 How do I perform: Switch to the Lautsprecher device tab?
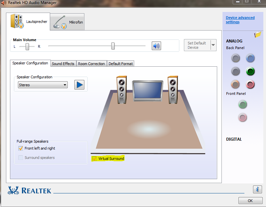click(x=28, y=22)
